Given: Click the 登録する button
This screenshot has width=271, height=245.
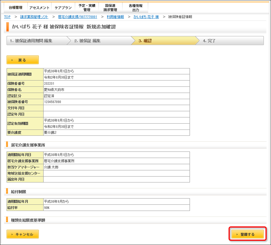Looking at the screenshot, I should [x=248, y=234].
